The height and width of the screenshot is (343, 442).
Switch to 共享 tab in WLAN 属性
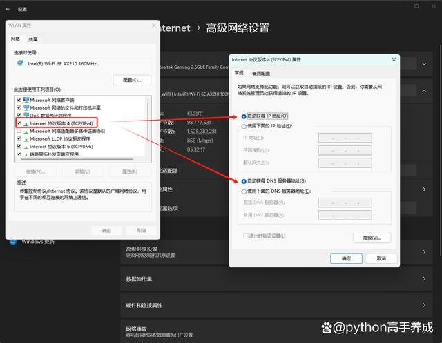point(33,39)
